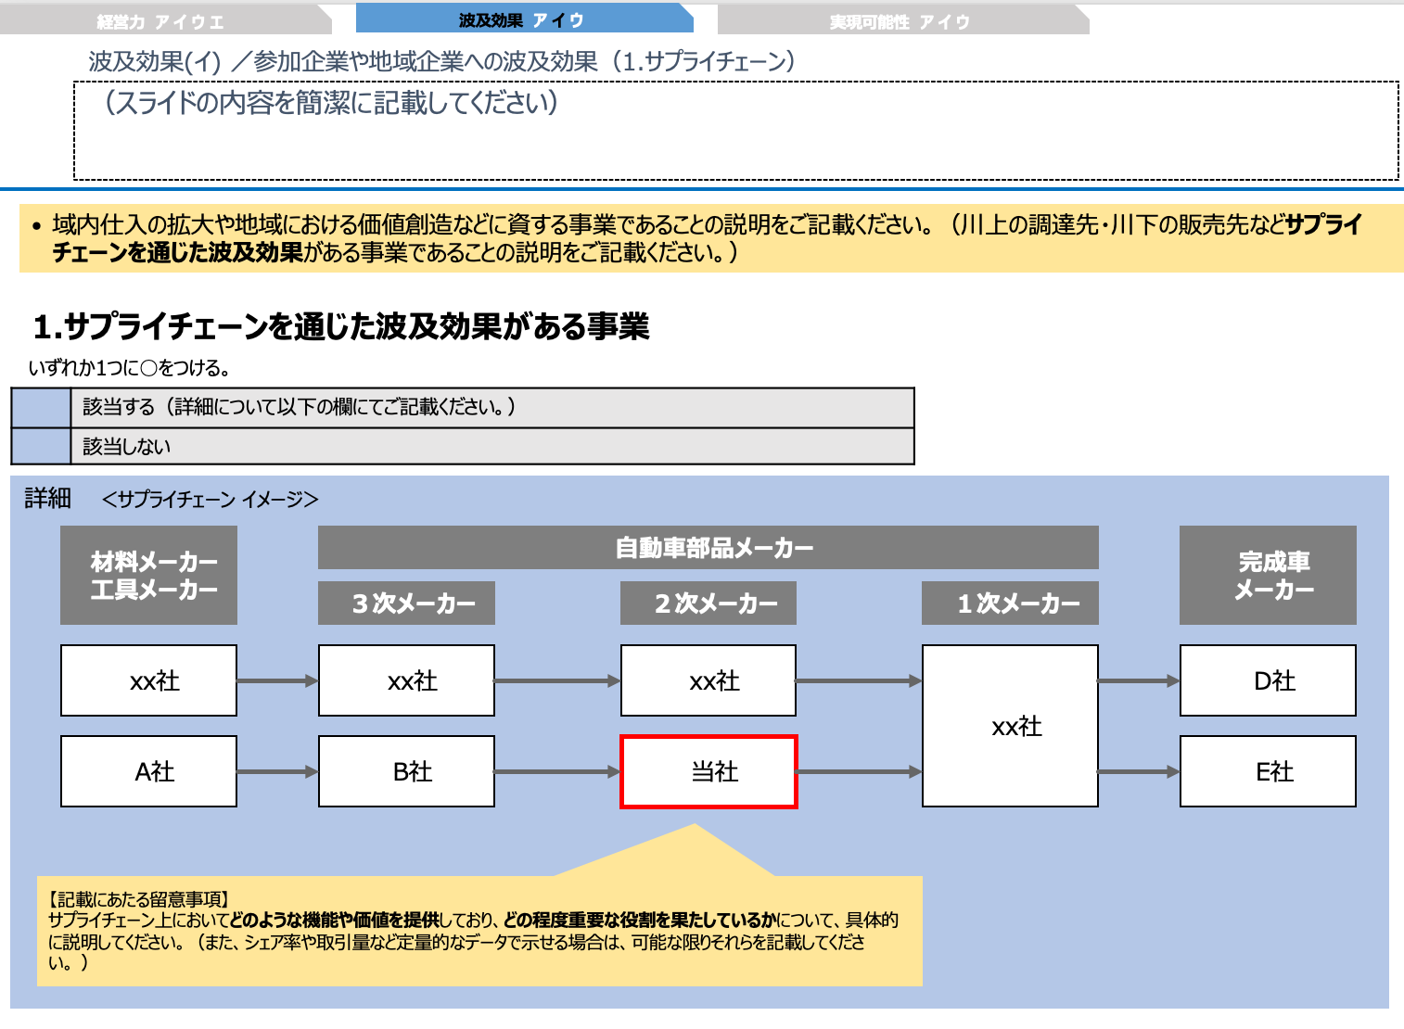Select the 波及効果 アイウ tab
This screenshot has height=1029, width=1404.
coord(522,17)
